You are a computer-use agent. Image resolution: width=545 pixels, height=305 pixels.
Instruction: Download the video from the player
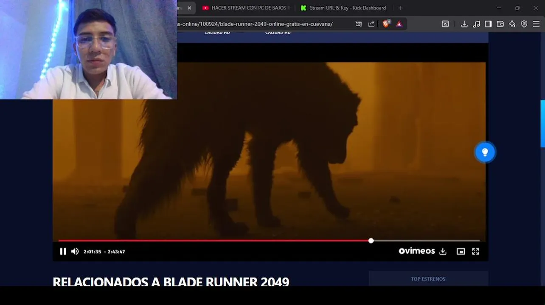pyautogui.click(x=443, y=252)
